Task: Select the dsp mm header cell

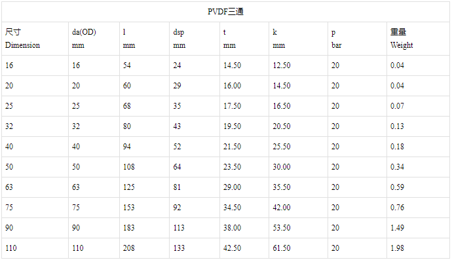Action: [195, 39]
